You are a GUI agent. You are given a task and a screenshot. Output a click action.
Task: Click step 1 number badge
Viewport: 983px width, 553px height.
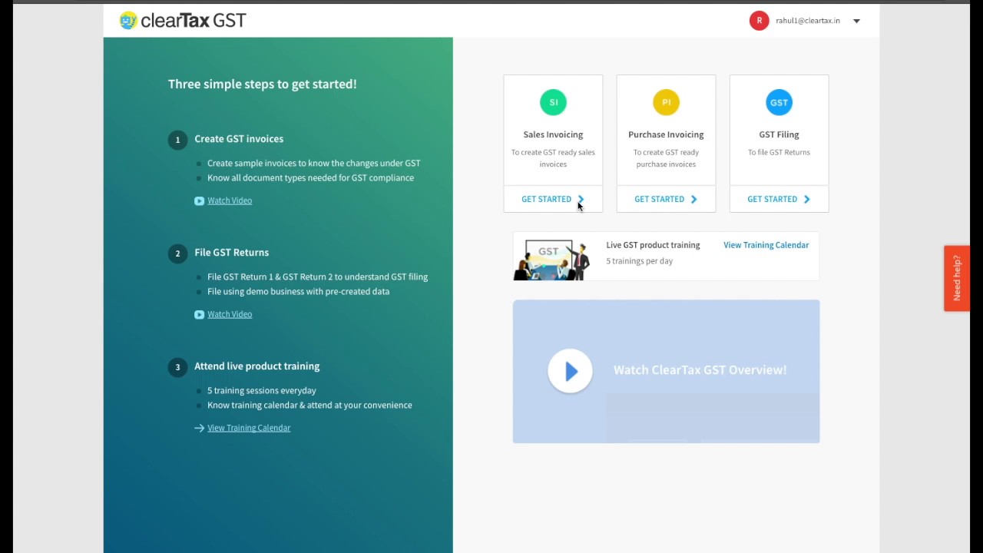coord(177,140)
